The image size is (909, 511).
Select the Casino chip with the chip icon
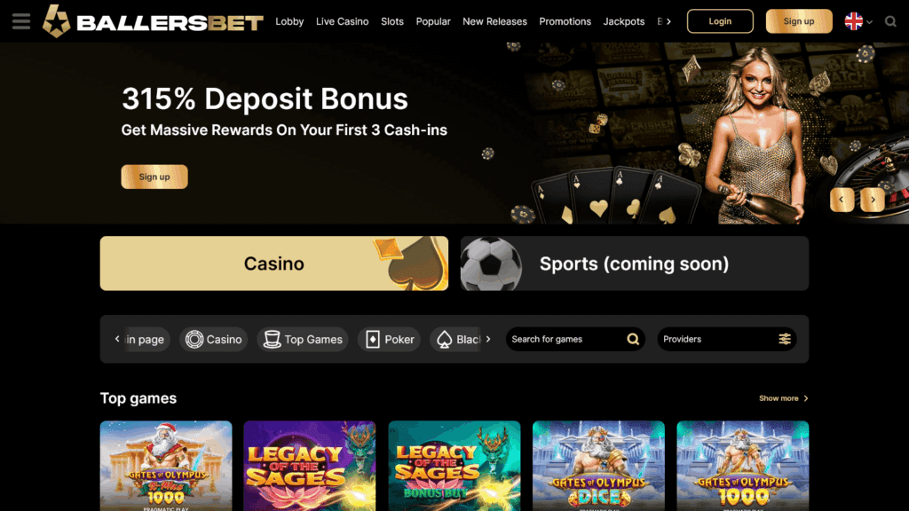click(213, 340)
